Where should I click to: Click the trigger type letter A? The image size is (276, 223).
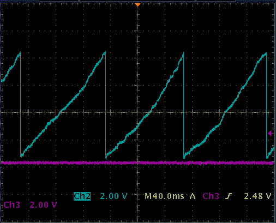click(x=193, y=196)
